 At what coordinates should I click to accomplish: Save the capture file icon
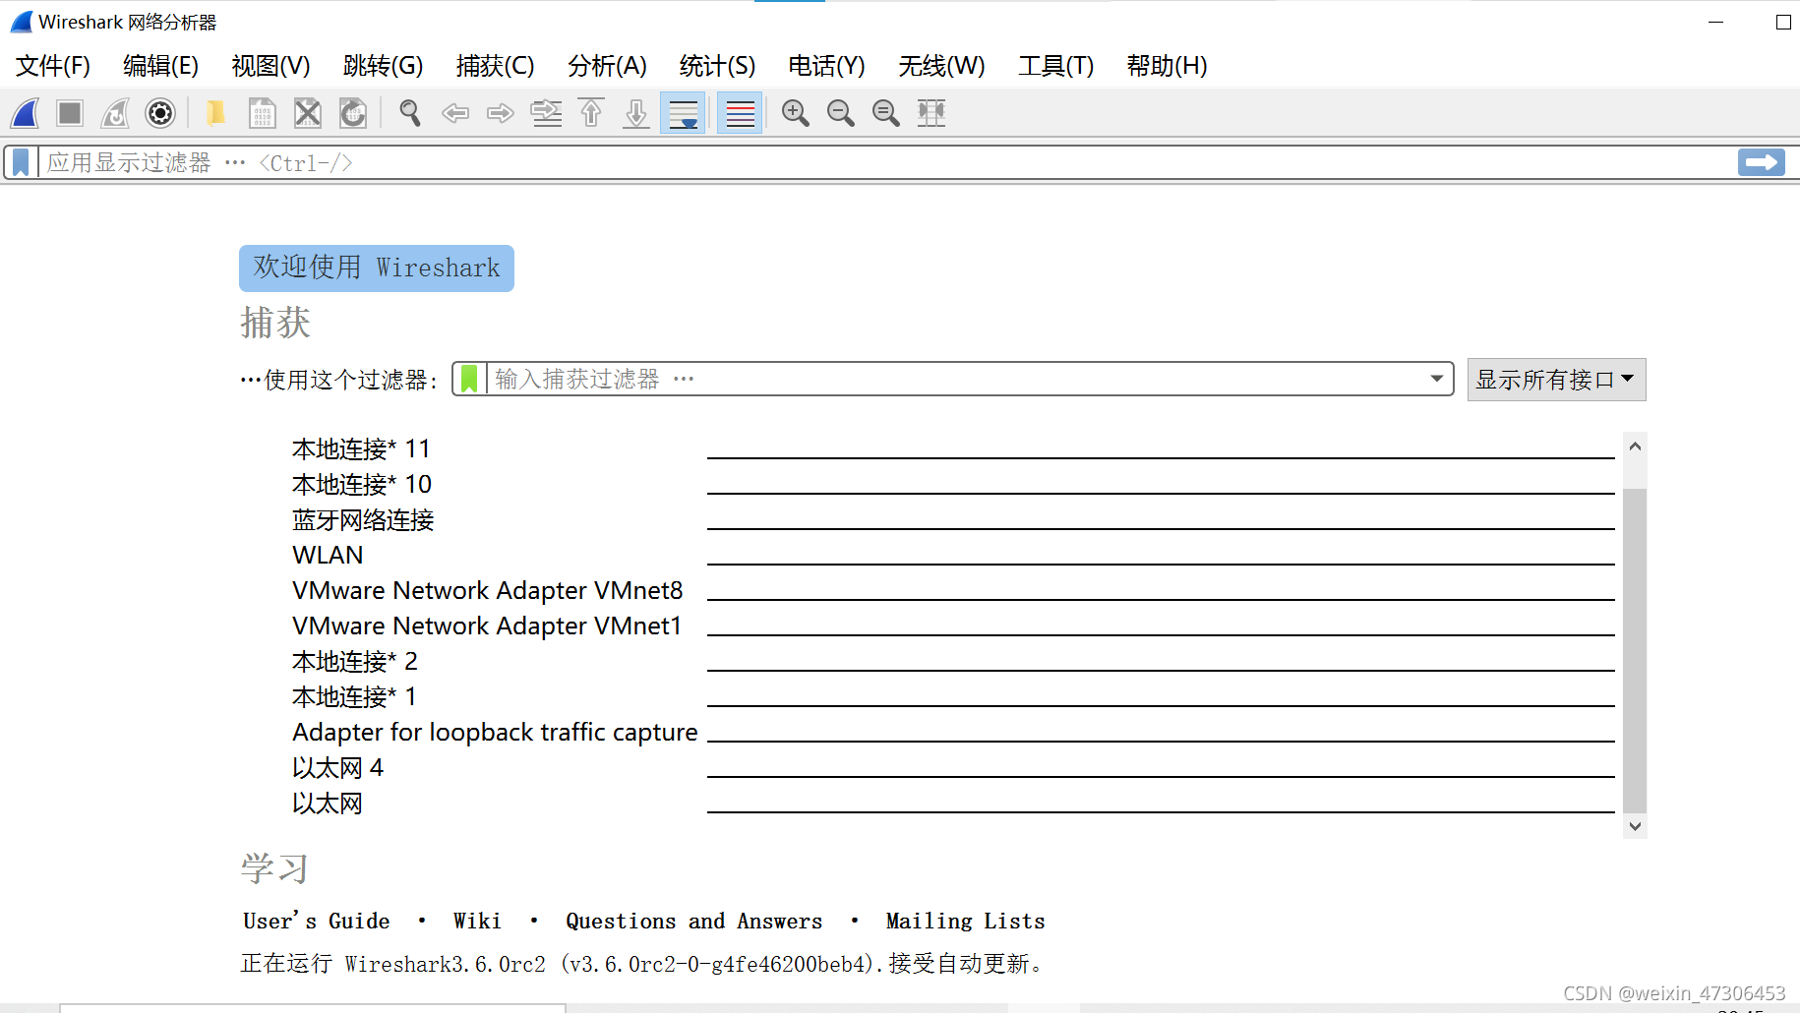(262, 113)
